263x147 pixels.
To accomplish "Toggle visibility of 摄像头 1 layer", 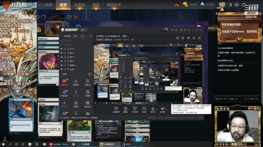I will (61, 65).
